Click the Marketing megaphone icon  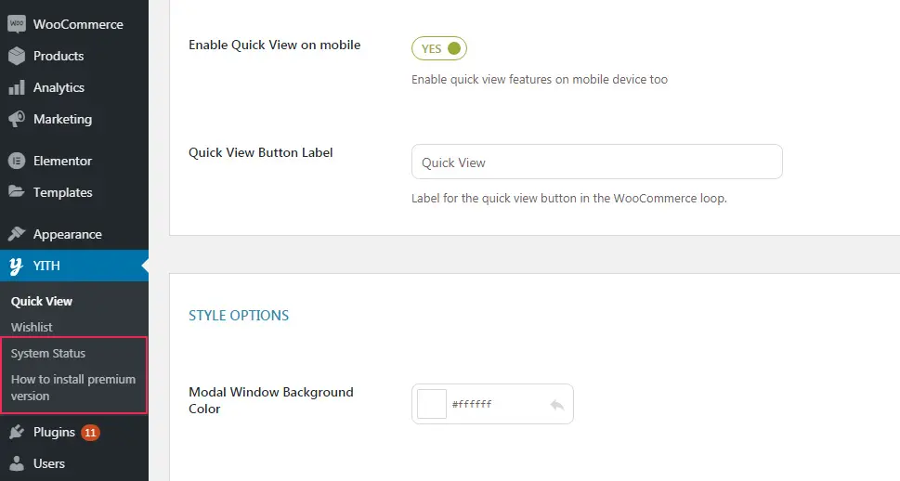click(x=17, y=119)
